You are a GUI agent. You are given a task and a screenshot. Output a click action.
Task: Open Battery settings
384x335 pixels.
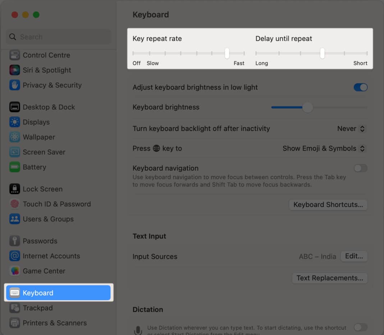coord(34,167)
